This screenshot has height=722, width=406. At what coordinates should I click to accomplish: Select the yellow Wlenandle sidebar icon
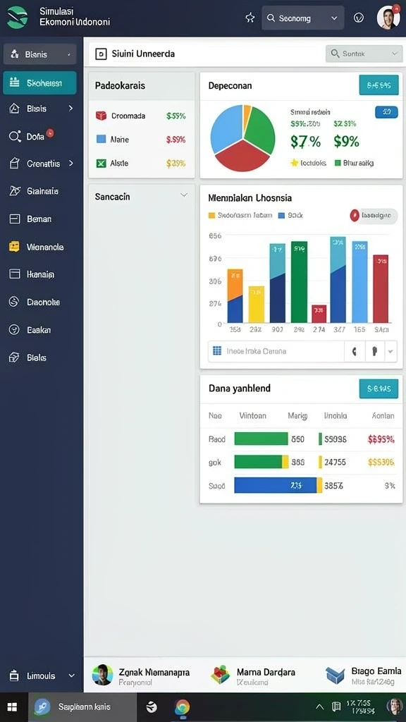tap(14, 247)
